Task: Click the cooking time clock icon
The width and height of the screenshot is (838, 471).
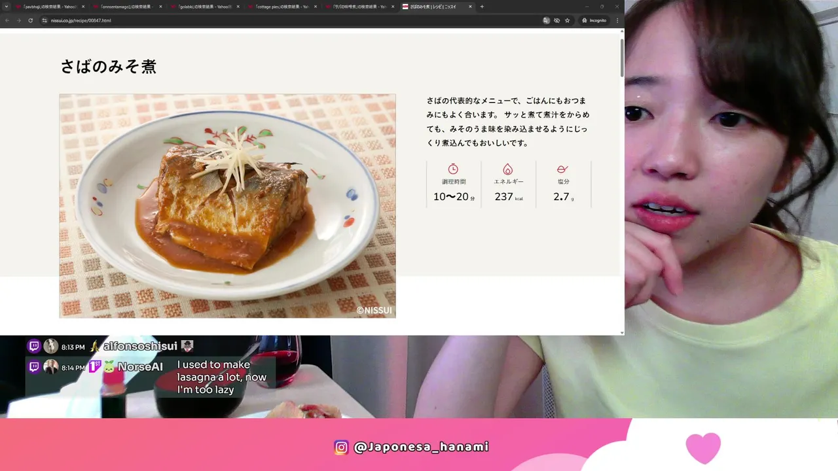Action: pyautogui.click(x=453, y=169)
